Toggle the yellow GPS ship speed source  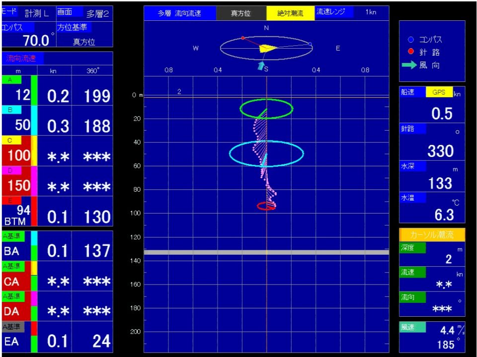point(439,92)
